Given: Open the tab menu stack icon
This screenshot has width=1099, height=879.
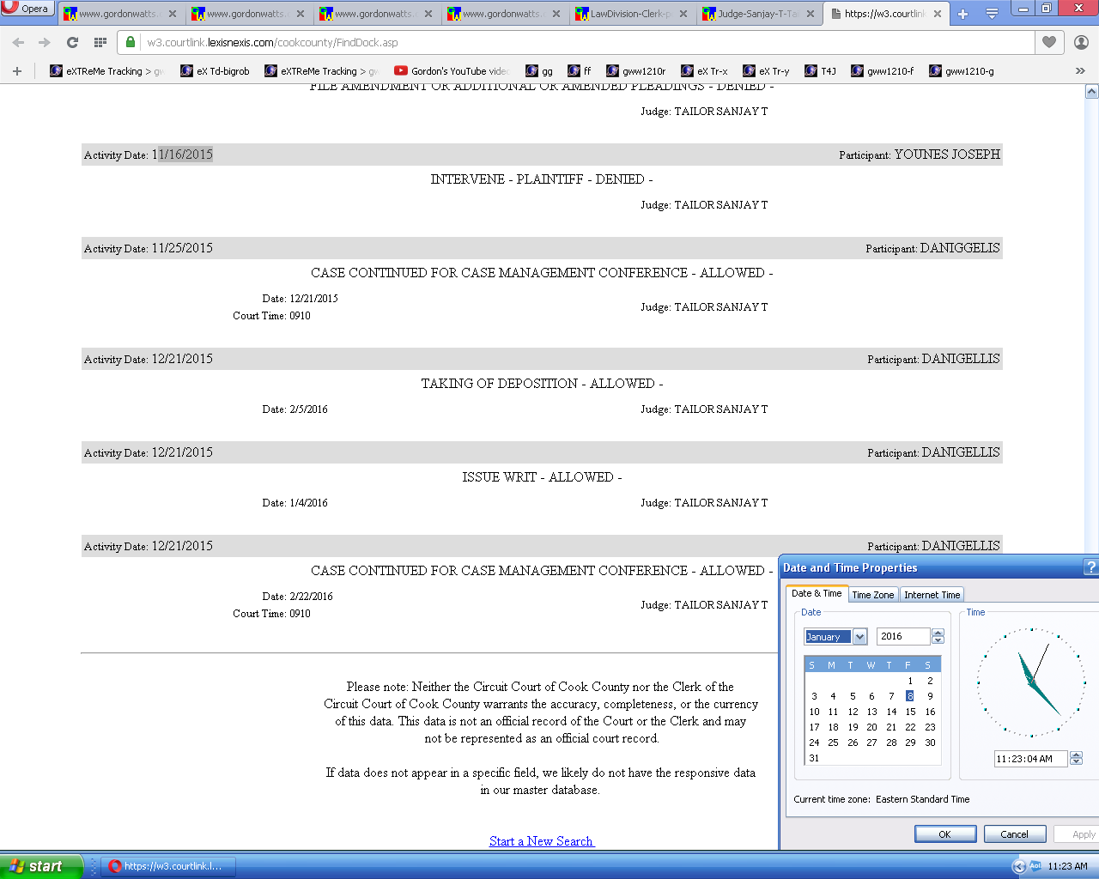Looking at the screenshot, I should click(x=992, y=14).
